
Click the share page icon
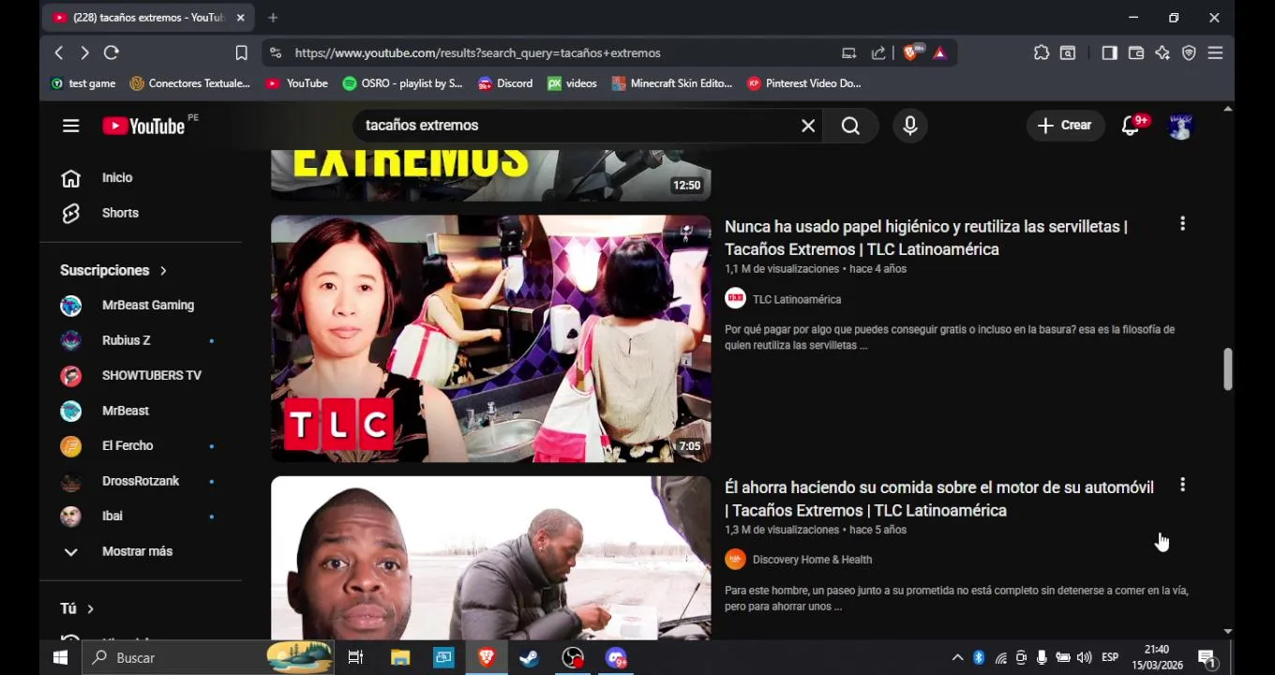pos(878,53)
